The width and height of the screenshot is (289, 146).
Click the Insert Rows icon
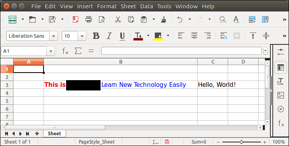pos(252,19)
